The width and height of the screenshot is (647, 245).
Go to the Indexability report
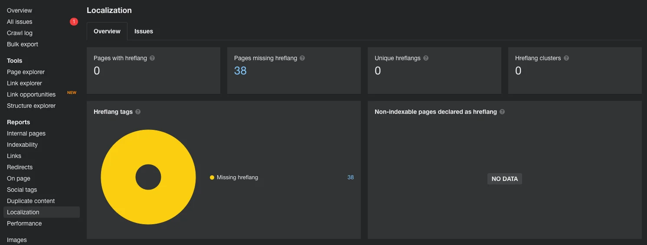point(23,145)
